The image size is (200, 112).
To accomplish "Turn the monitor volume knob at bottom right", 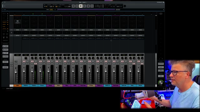I will click(x=161, y=82).
